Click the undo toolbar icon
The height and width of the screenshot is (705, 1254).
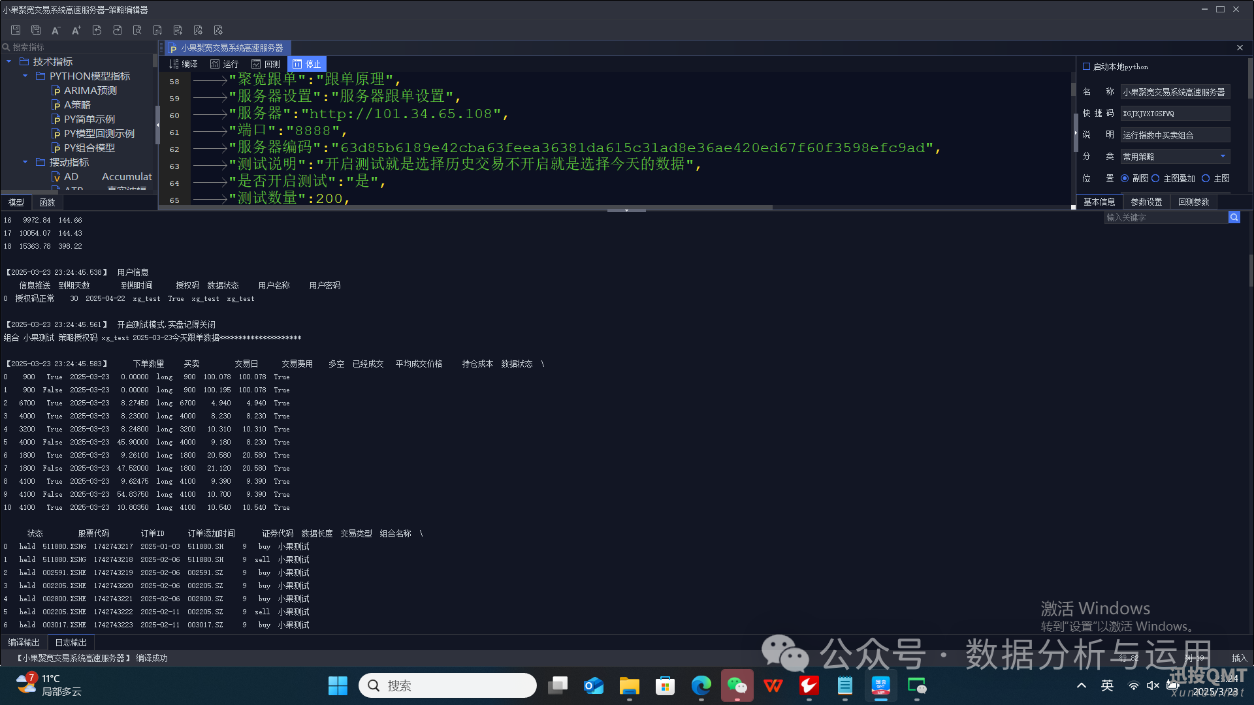coord(97,30)
